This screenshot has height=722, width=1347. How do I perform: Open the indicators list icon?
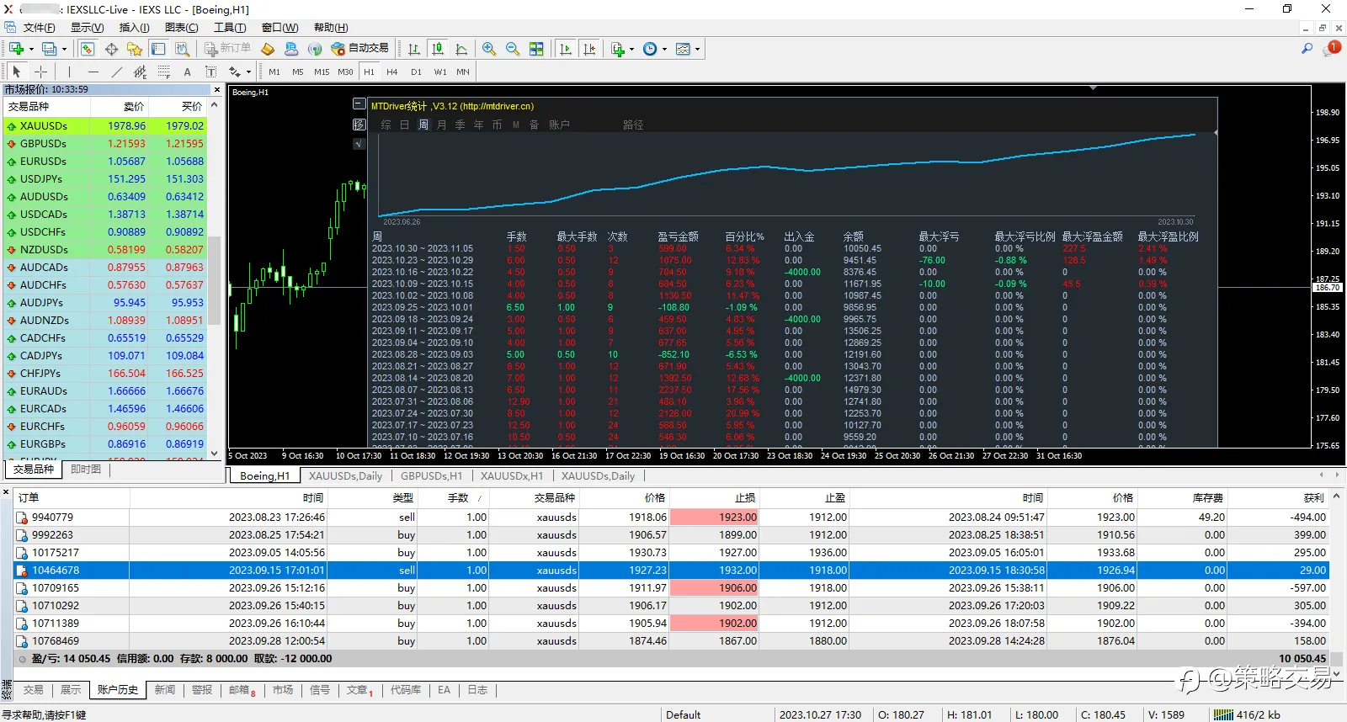point(618,49)
